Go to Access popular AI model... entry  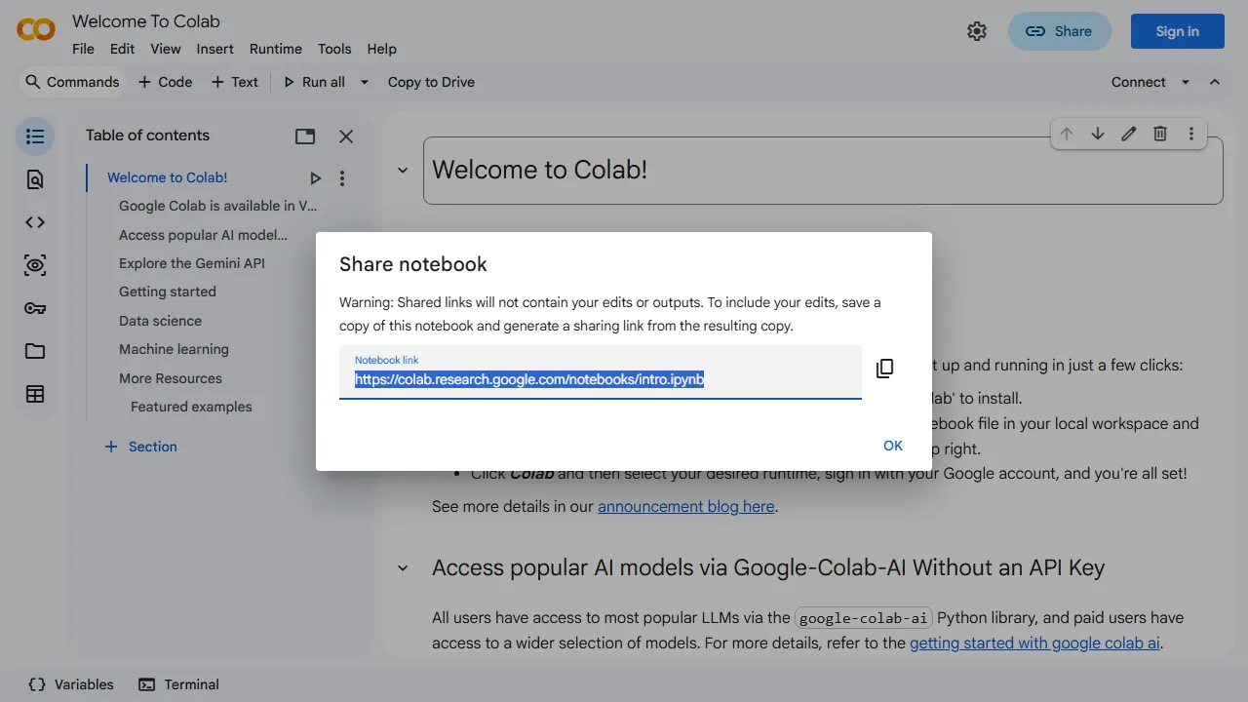click(x=203, y=235)
